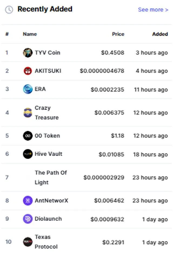The width and height of the screenshot is (173, 254).
Task: Click the # rank column header
Action: tap(7, 34)
